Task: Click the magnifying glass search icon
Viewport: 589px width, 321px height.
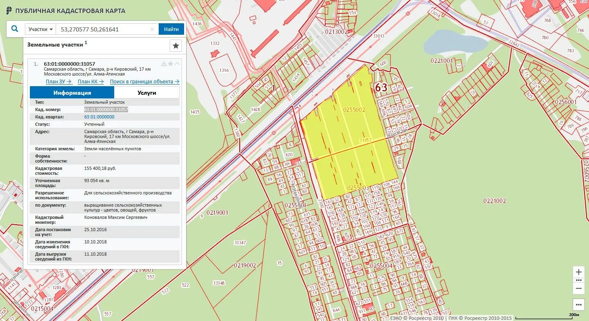Action: (15, 29)
